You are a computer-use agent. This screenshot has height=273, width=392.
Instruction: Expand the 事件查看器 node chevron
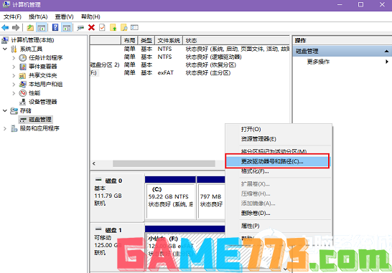coord(14,67)
